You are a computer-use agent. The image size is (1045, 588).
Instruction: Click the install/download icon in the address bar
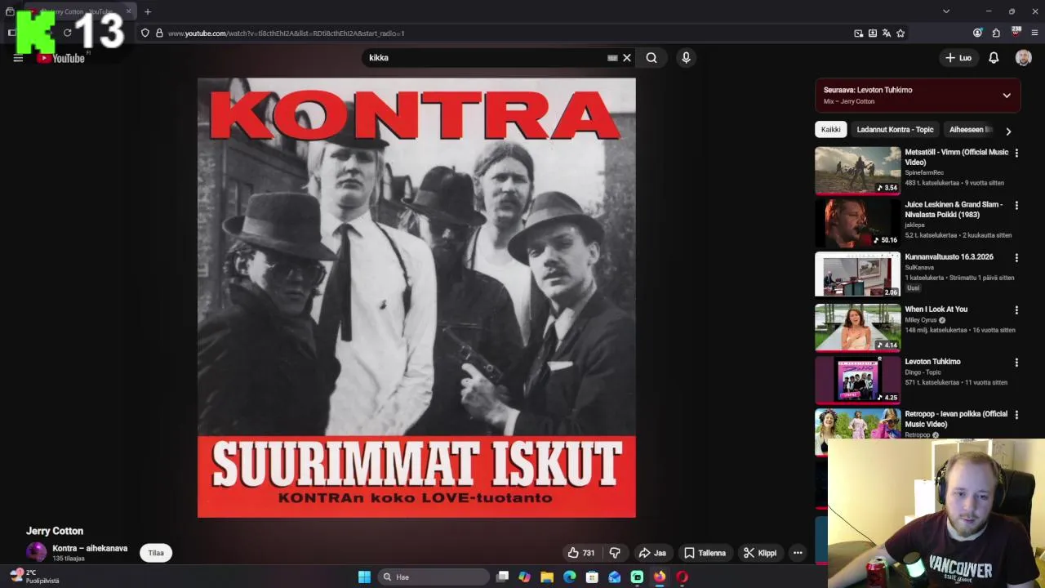(x=873, y=33)
